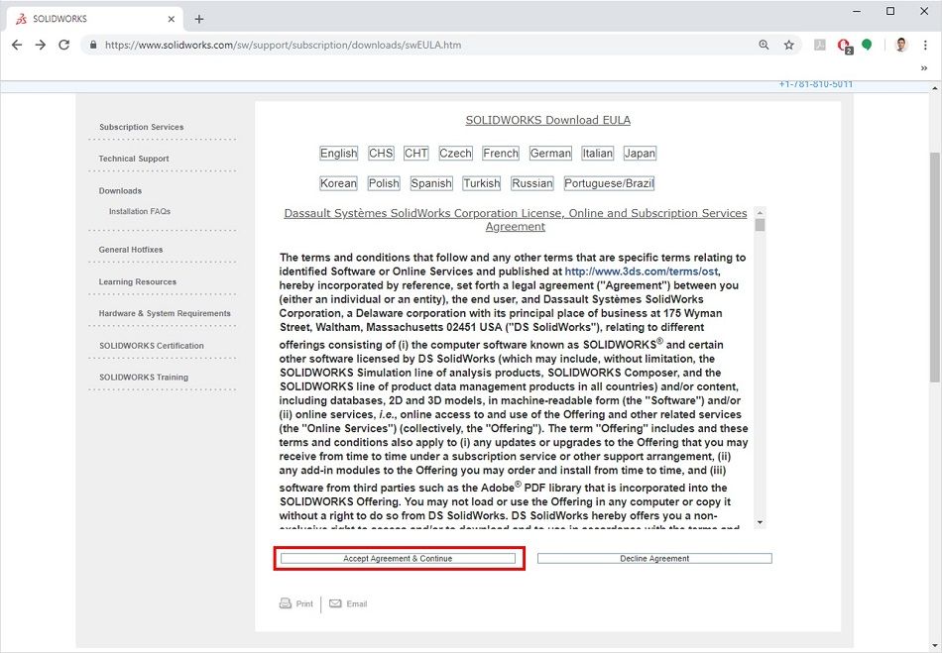Bookmark this page with the star
This screenshot has height=653, width=942.
(x=786, y=45)
